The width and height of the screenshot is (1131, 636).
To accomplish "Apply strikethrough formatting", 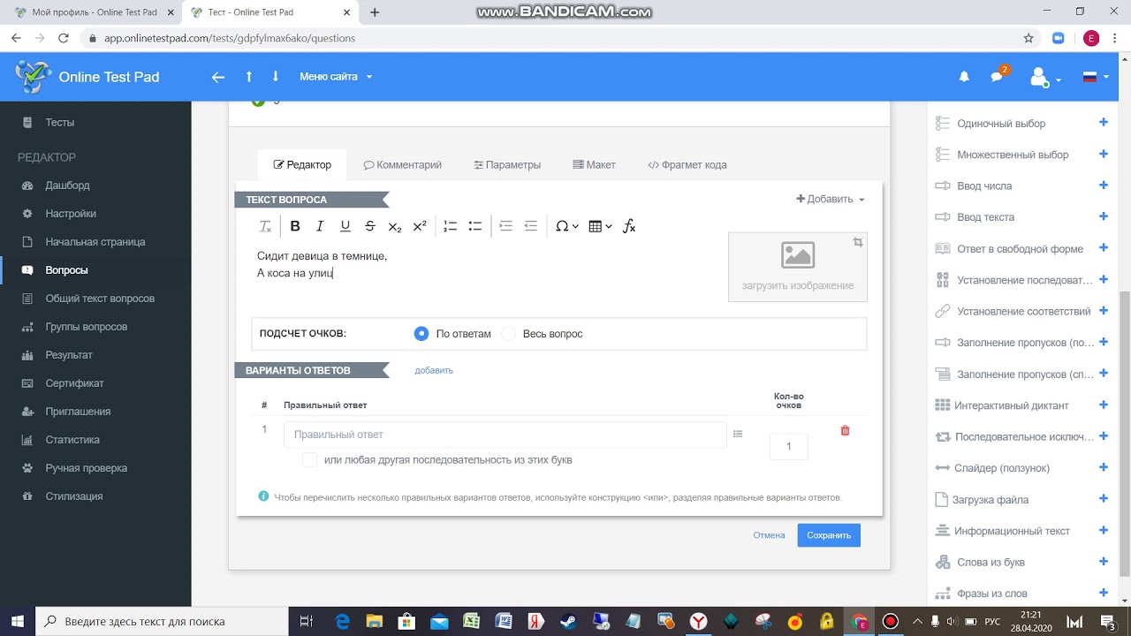I will tap(370, 226).
